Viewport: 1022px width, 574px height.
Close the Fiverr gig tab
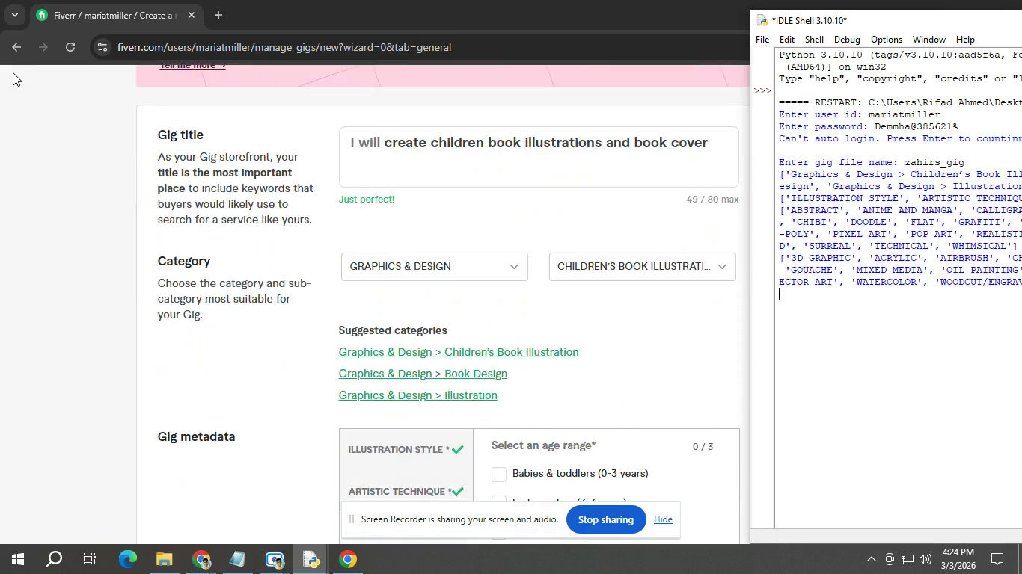[192, 15]
